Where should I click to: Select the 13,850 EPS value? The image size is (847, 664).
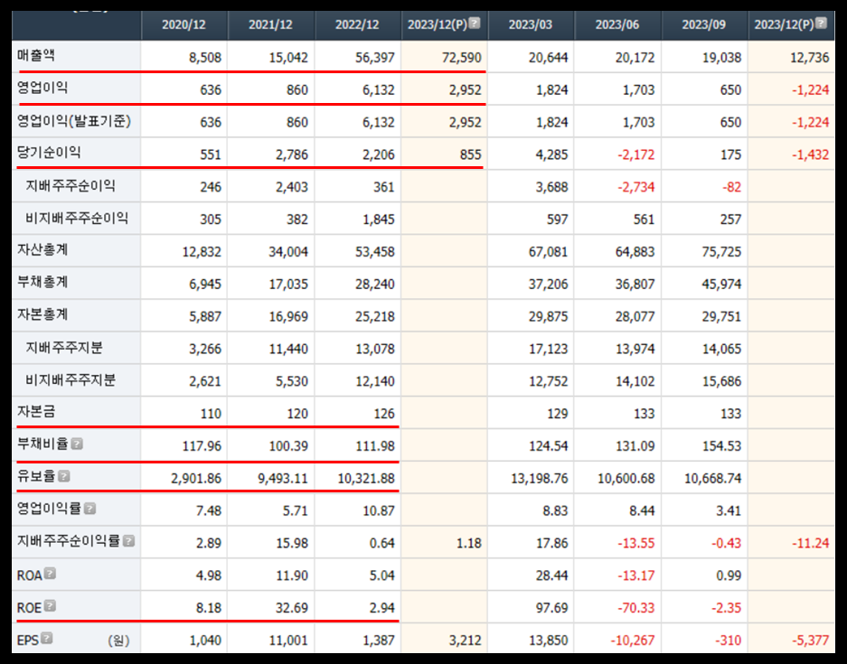pos(549,641)
